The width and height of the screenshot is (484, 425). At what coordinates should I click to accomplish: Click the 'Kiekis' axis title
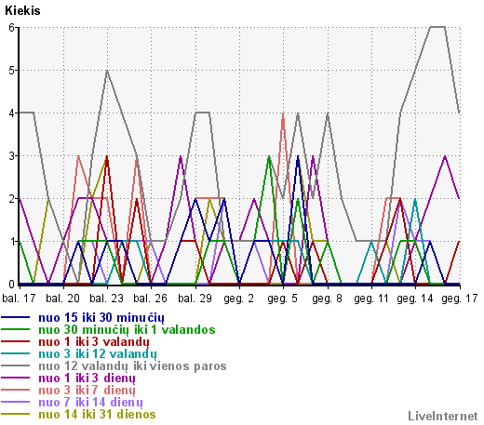tap(22, 11)
